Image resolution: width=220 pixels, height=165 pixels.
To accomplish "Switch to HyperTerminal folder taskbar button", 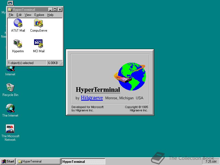I will point(38,161).
